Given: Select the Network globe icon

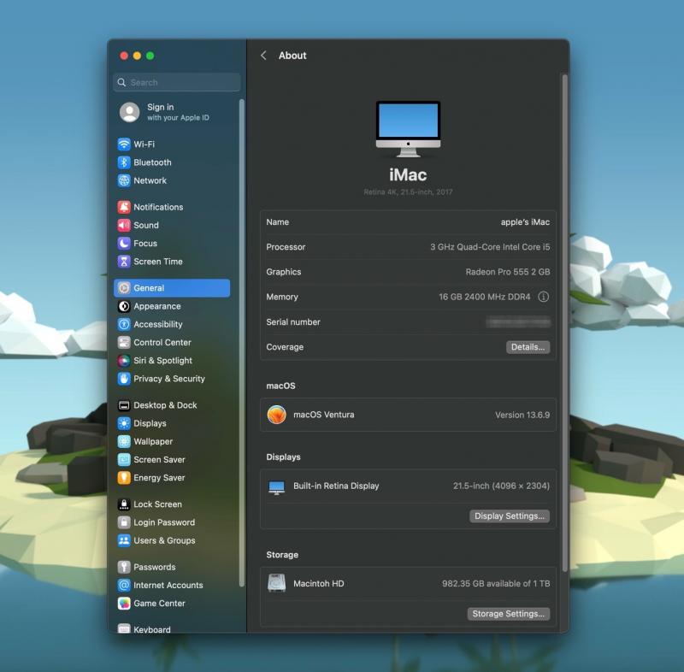Looking at the screenshot, I should 124,180.
